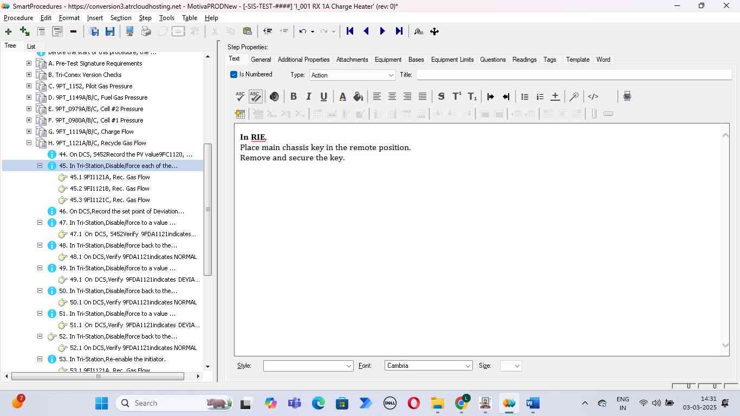Click the insert table icon
The width and height of the screenshot is (740, 416).
point(240,114)
